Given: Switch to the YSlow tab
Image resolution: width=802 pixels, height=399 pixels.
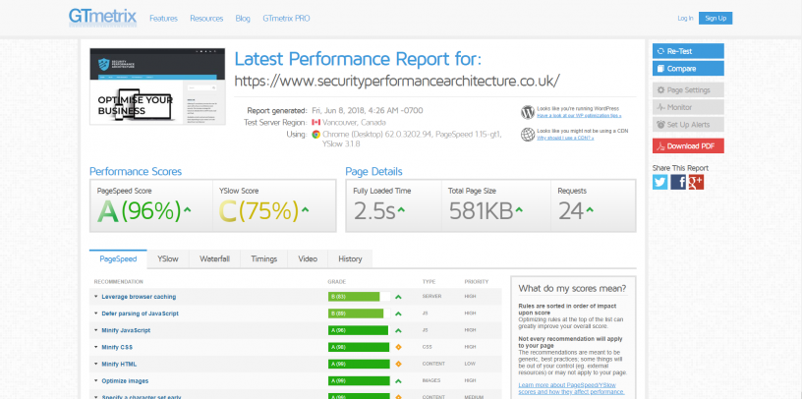Looking at the screenshot, I should (x=167, y=258).
